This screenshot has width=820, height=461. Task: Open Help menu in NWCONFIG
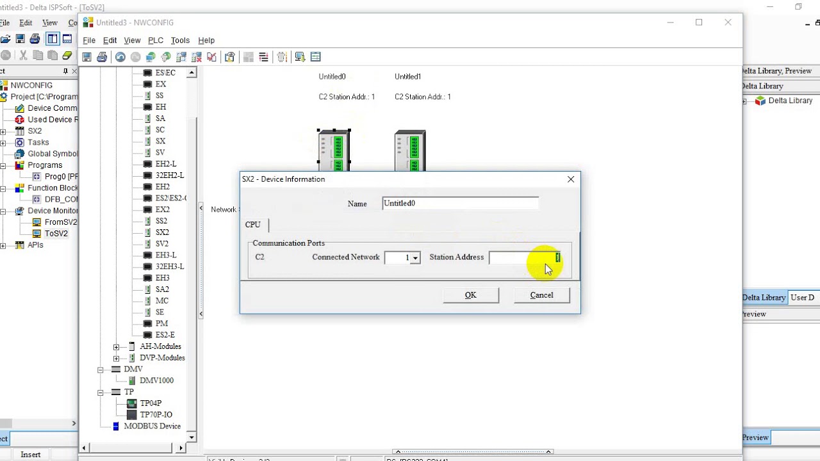(x=206, y=40)
